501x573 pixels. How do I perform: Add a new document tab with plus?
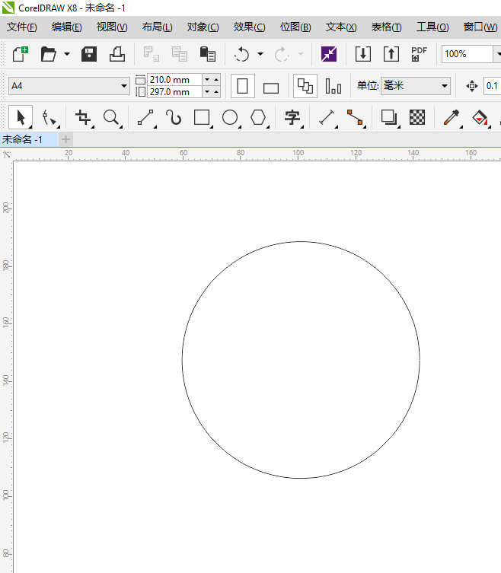click(65, 139)
